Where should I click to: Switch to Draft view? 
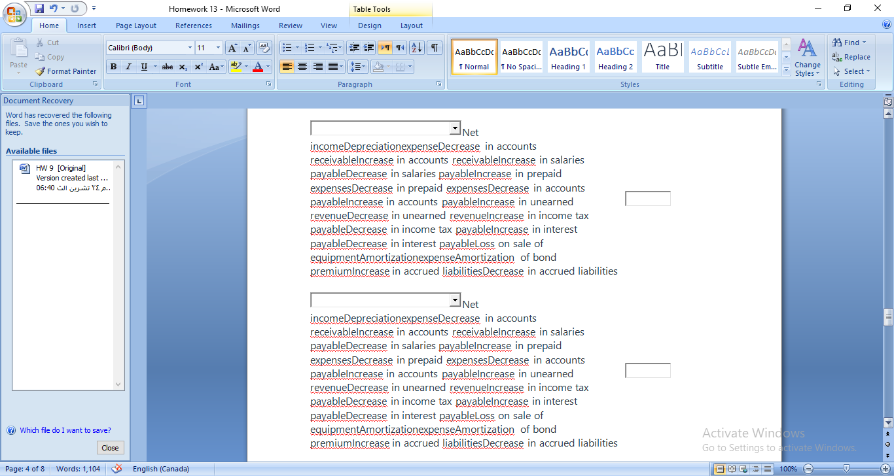(x=767, y=469)
